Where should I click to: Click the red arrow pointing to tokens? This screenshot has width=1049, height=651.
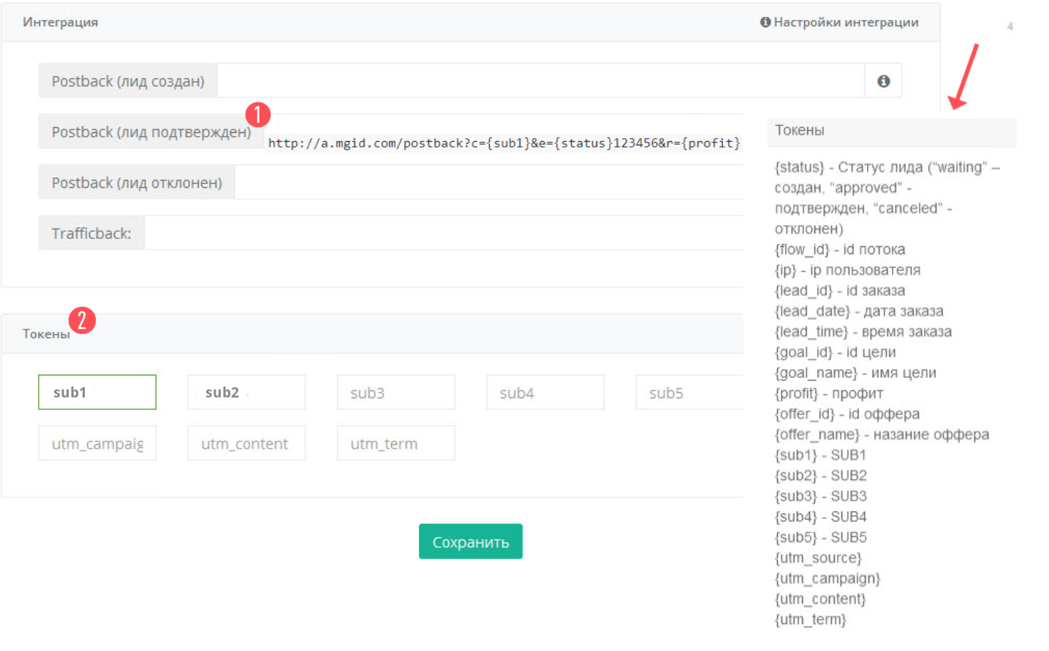pos(963,76)
